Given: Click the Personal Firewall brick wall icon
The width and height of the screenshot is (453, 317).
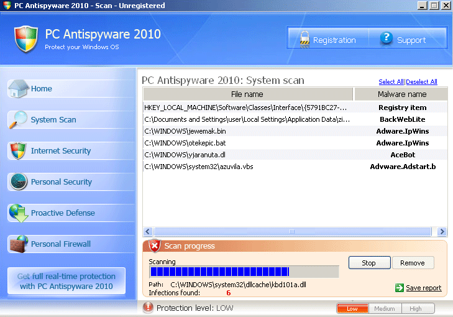Looking at the screenshot, I should [19, 244].
